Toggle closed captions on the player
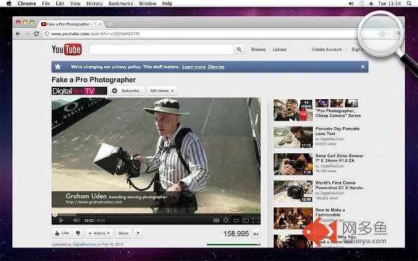This screenshot has width=418, height=261. tap(216, 221)
